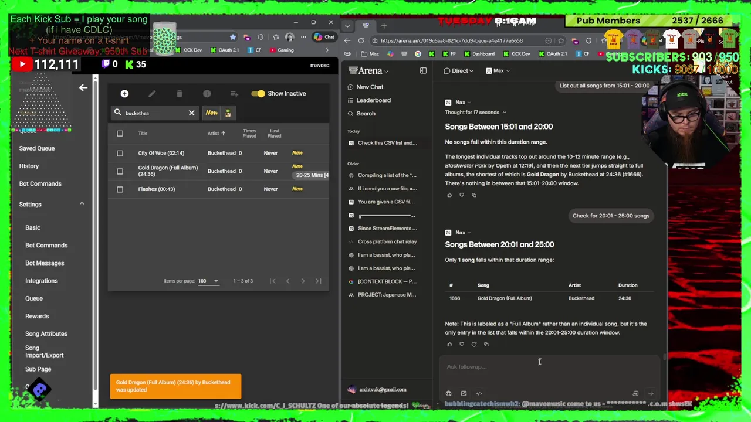Click the pencil edit icon in song toolbar
This screenshot has width=751, height=422.
tap(152, 94)
